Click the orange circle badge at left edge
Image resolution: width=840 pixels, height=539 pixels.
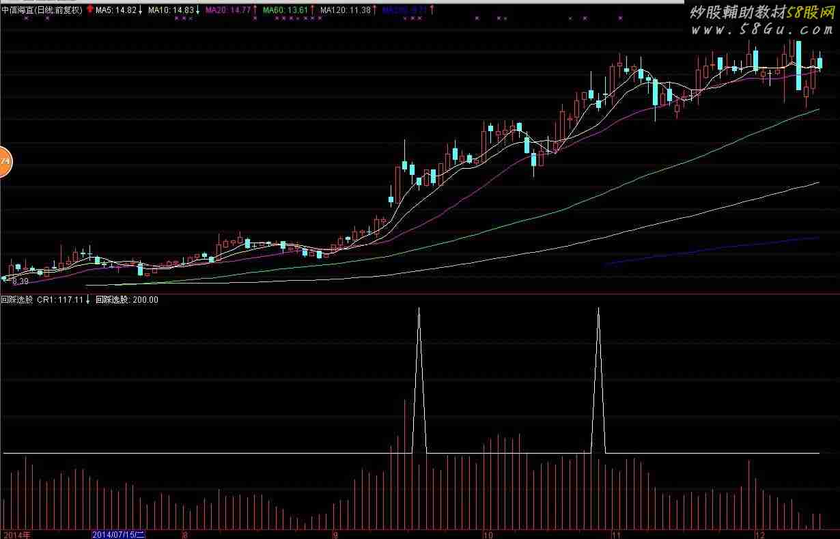tap(5, 162)
